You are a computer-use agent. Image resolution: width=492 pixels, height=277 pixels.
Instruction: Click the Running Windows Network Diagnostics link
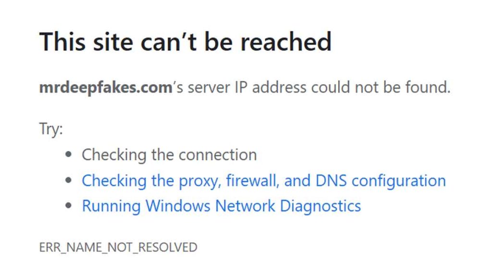221,206
